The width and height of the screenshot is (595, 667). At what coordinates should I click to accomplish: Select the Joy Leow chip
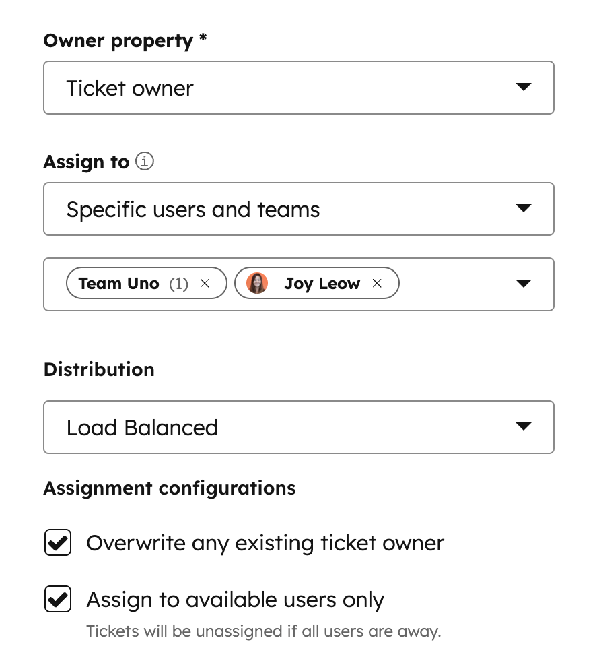coord(322,284)
